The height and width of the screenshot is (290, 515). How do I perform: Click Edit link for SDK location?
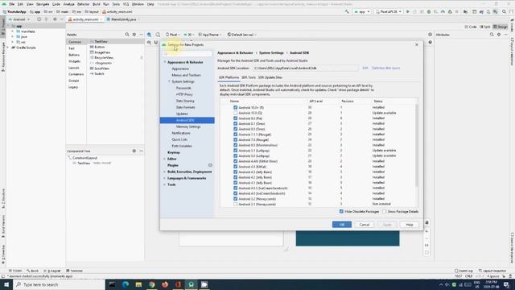point(365,68)
